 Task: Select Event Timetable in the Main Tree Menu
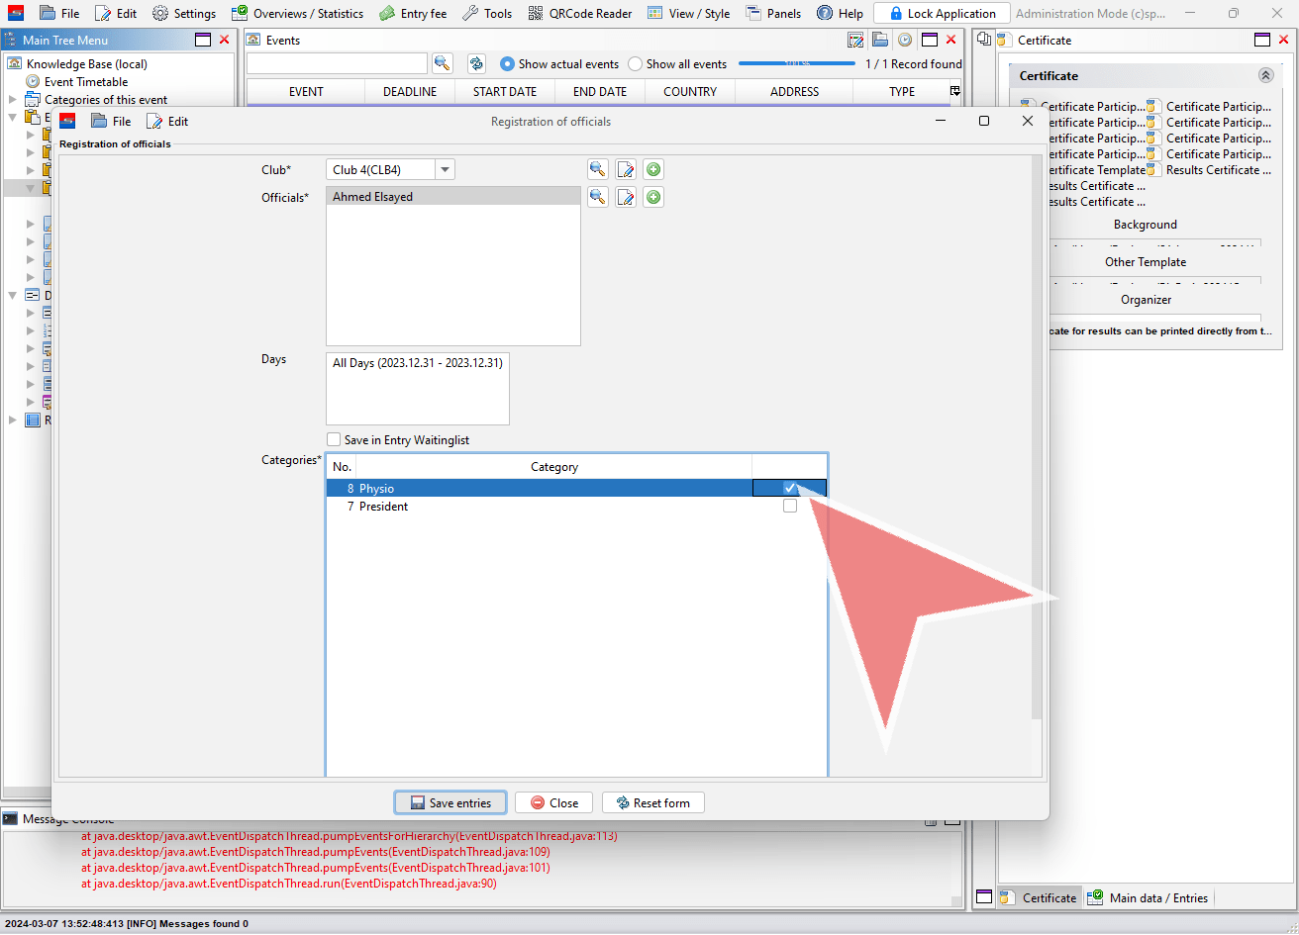pyautogui.click(x=86, y=81)
